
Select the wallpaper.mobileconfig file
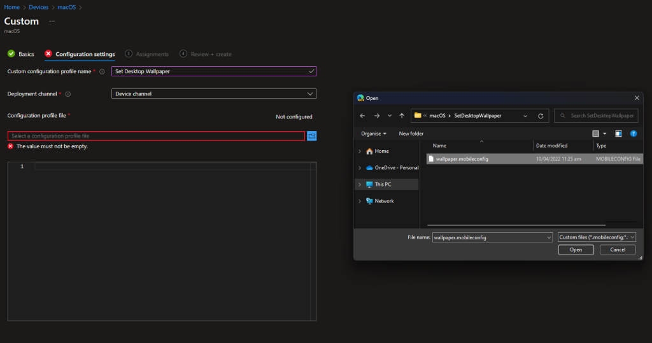(x=534, y=159)
